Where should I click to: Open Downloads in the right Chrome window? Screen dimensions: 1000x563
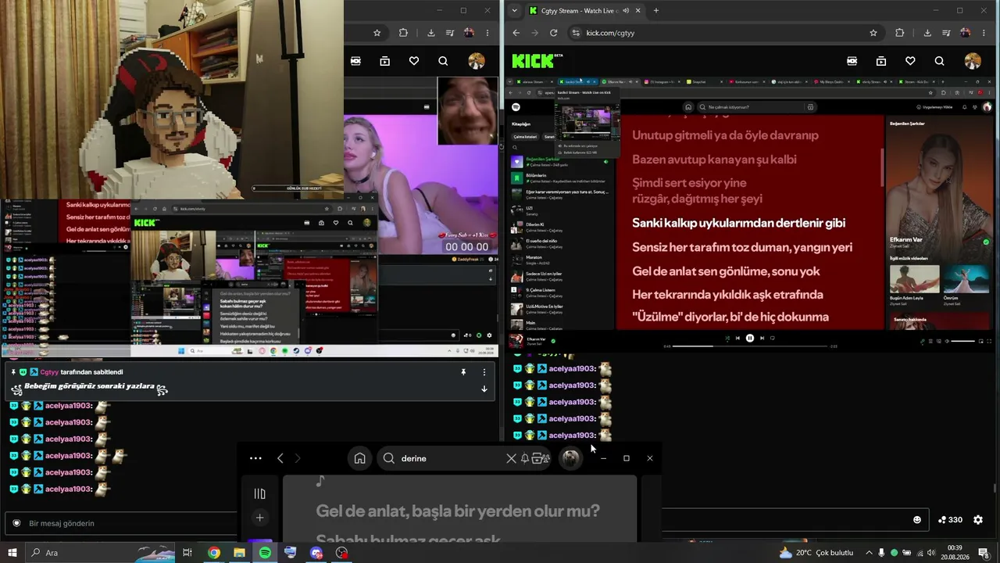927,33
